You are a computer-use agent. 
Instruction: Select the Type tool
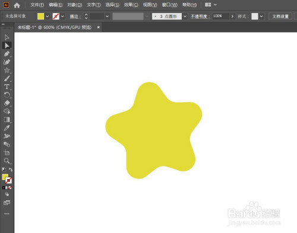7,87
